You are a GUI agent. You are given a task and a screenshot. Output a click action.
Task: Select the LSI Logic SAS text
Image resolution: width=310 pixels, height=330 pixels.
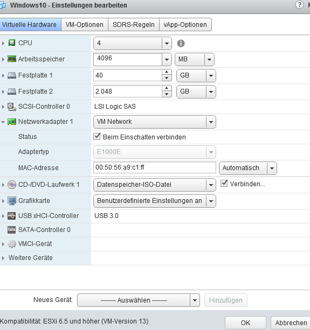[115, 107]
